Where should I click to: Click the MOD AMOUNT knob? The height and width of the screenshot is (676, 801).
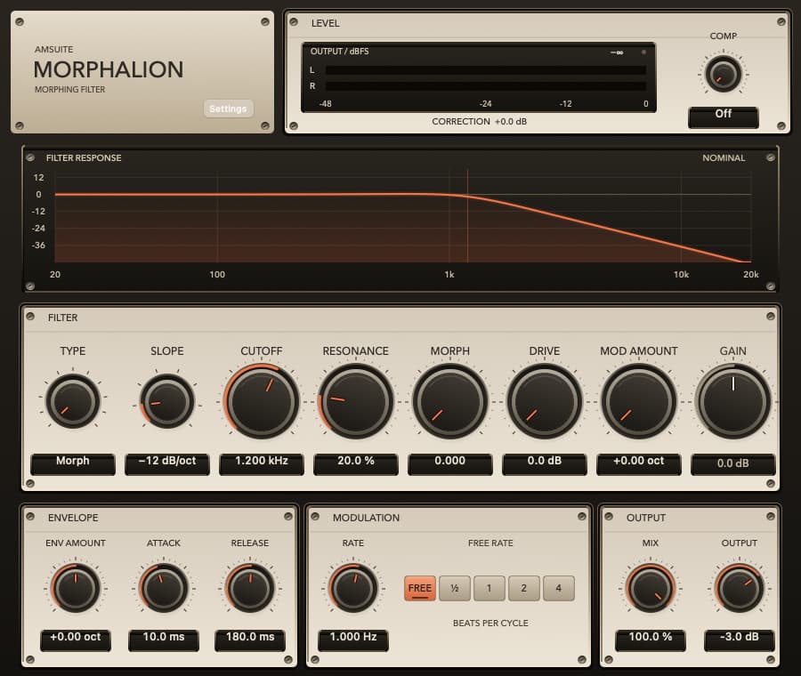[638, 401]
